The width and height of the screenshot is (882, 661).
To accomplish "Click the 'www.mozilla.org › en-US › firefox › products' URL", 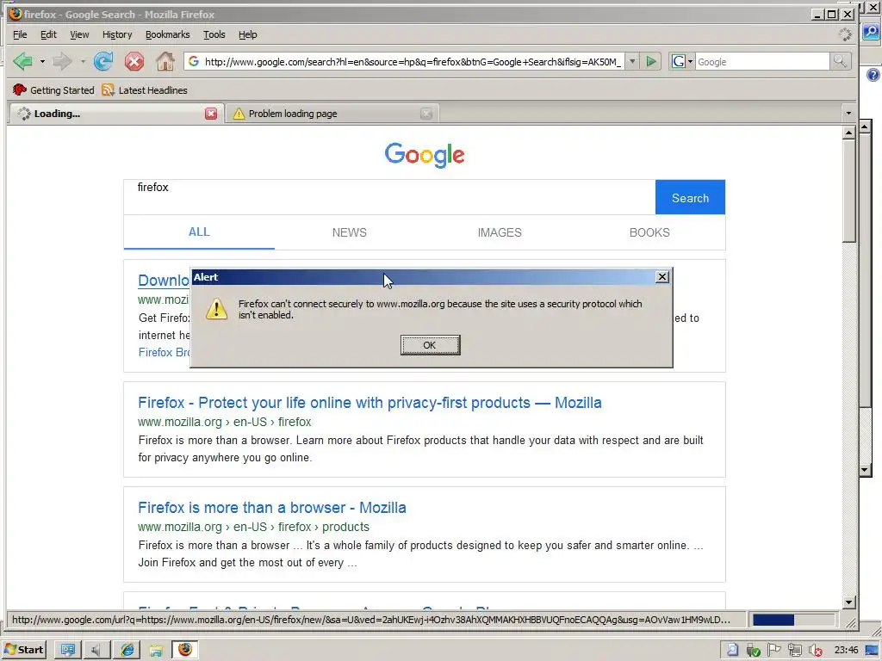I will 254,527.
